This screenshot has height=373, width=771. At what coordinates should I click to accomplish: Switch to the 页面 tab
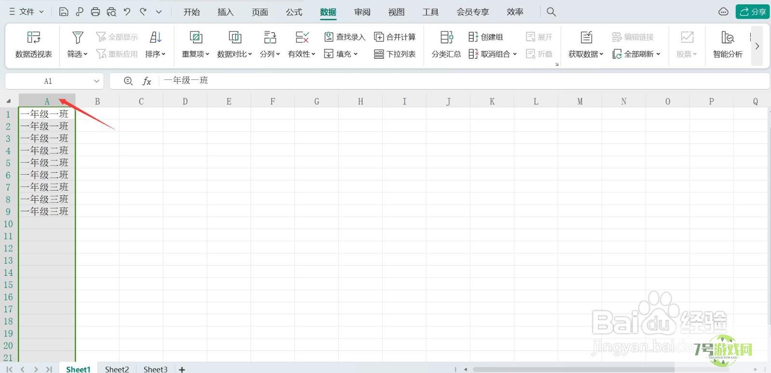tap(260, 12)
